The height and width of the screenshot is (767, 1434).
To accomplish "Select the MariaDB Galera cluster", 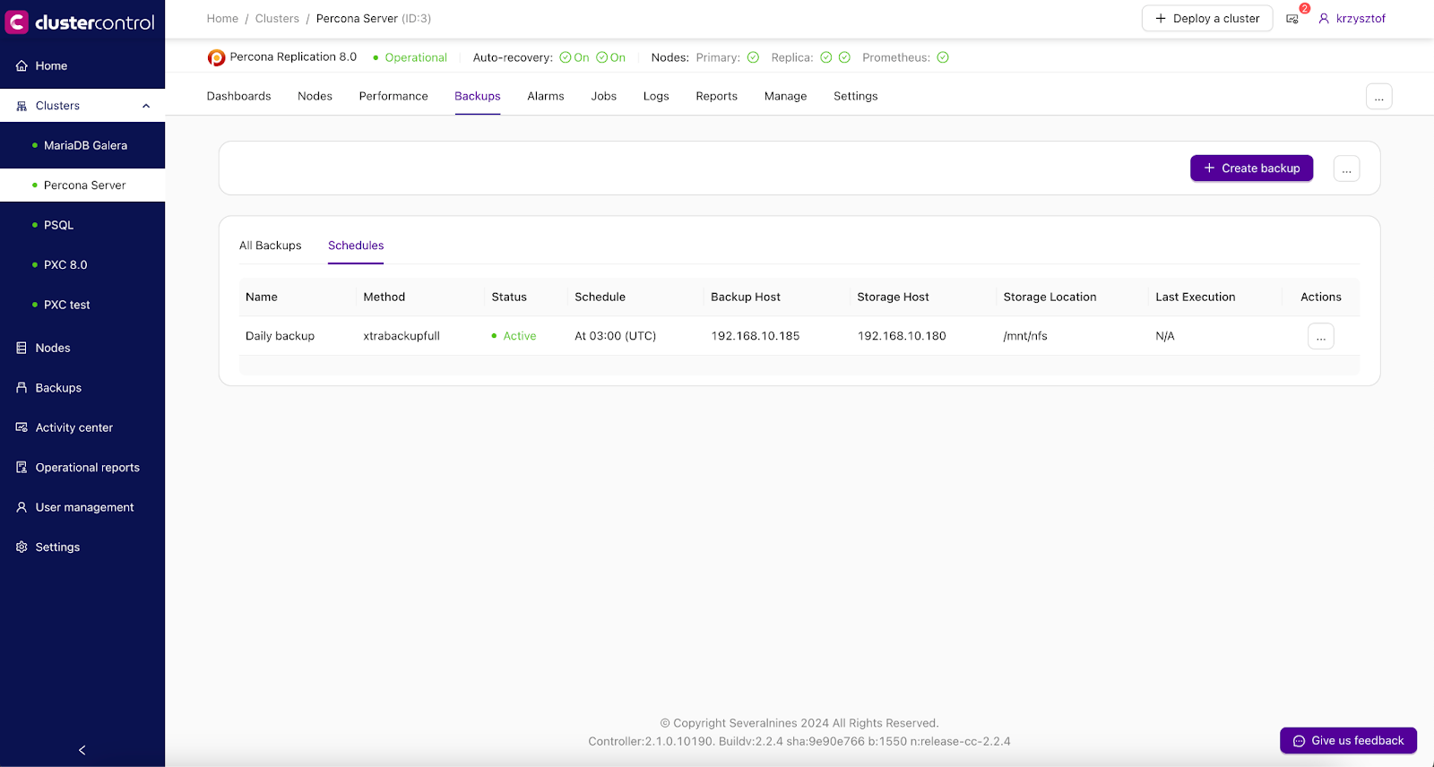I will tap(85, 146).
